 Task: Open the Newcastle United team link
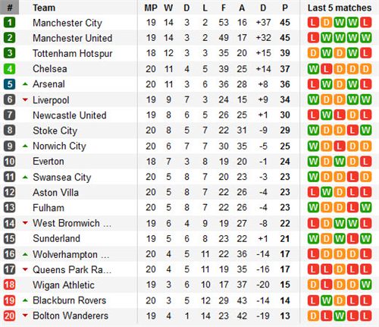(x=70, y=115)
